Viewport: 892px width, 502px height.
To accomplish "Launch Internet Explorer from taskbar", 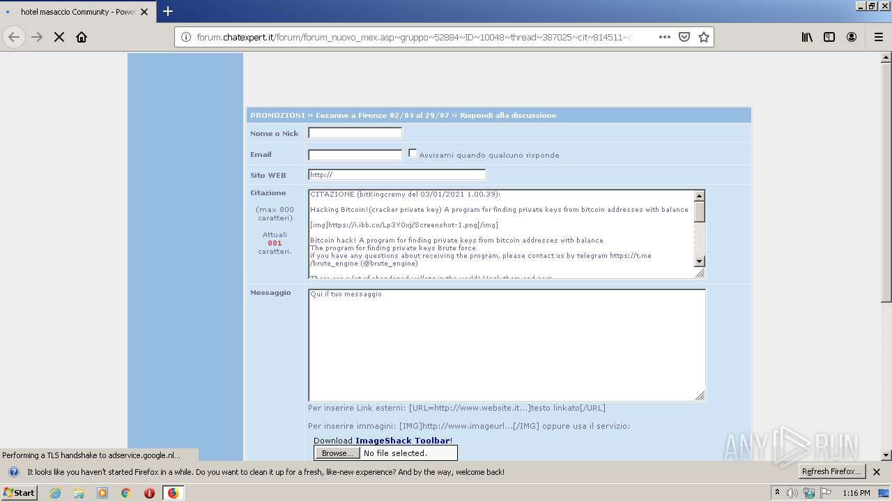I will point(56,493).
